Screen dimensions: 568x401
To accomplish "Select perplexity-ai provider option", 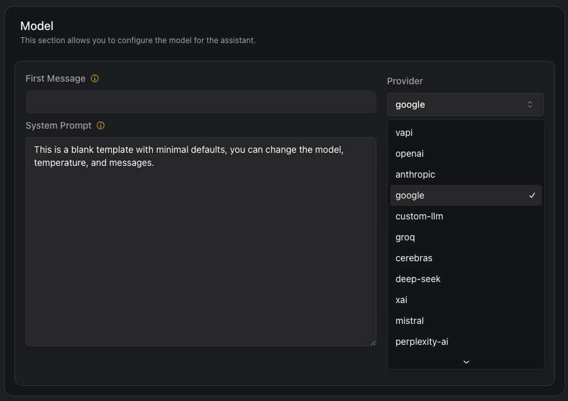I will [422, 342].
